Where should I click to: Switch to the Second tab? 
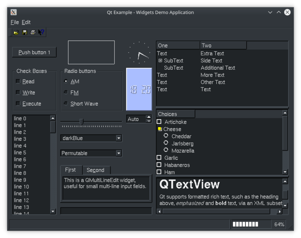click(96, 170)
